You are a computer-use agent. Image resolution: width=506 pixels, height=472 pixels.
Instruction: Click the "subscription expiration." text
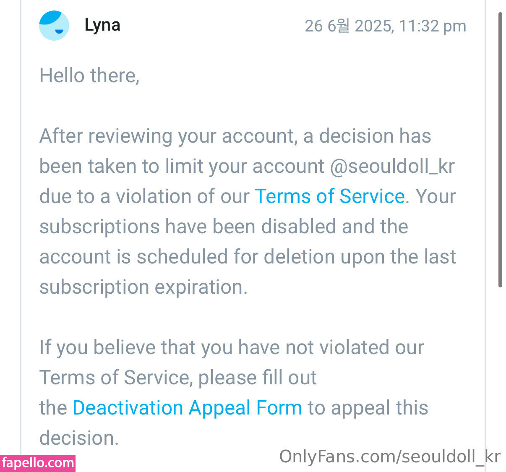tap(143, 287)
